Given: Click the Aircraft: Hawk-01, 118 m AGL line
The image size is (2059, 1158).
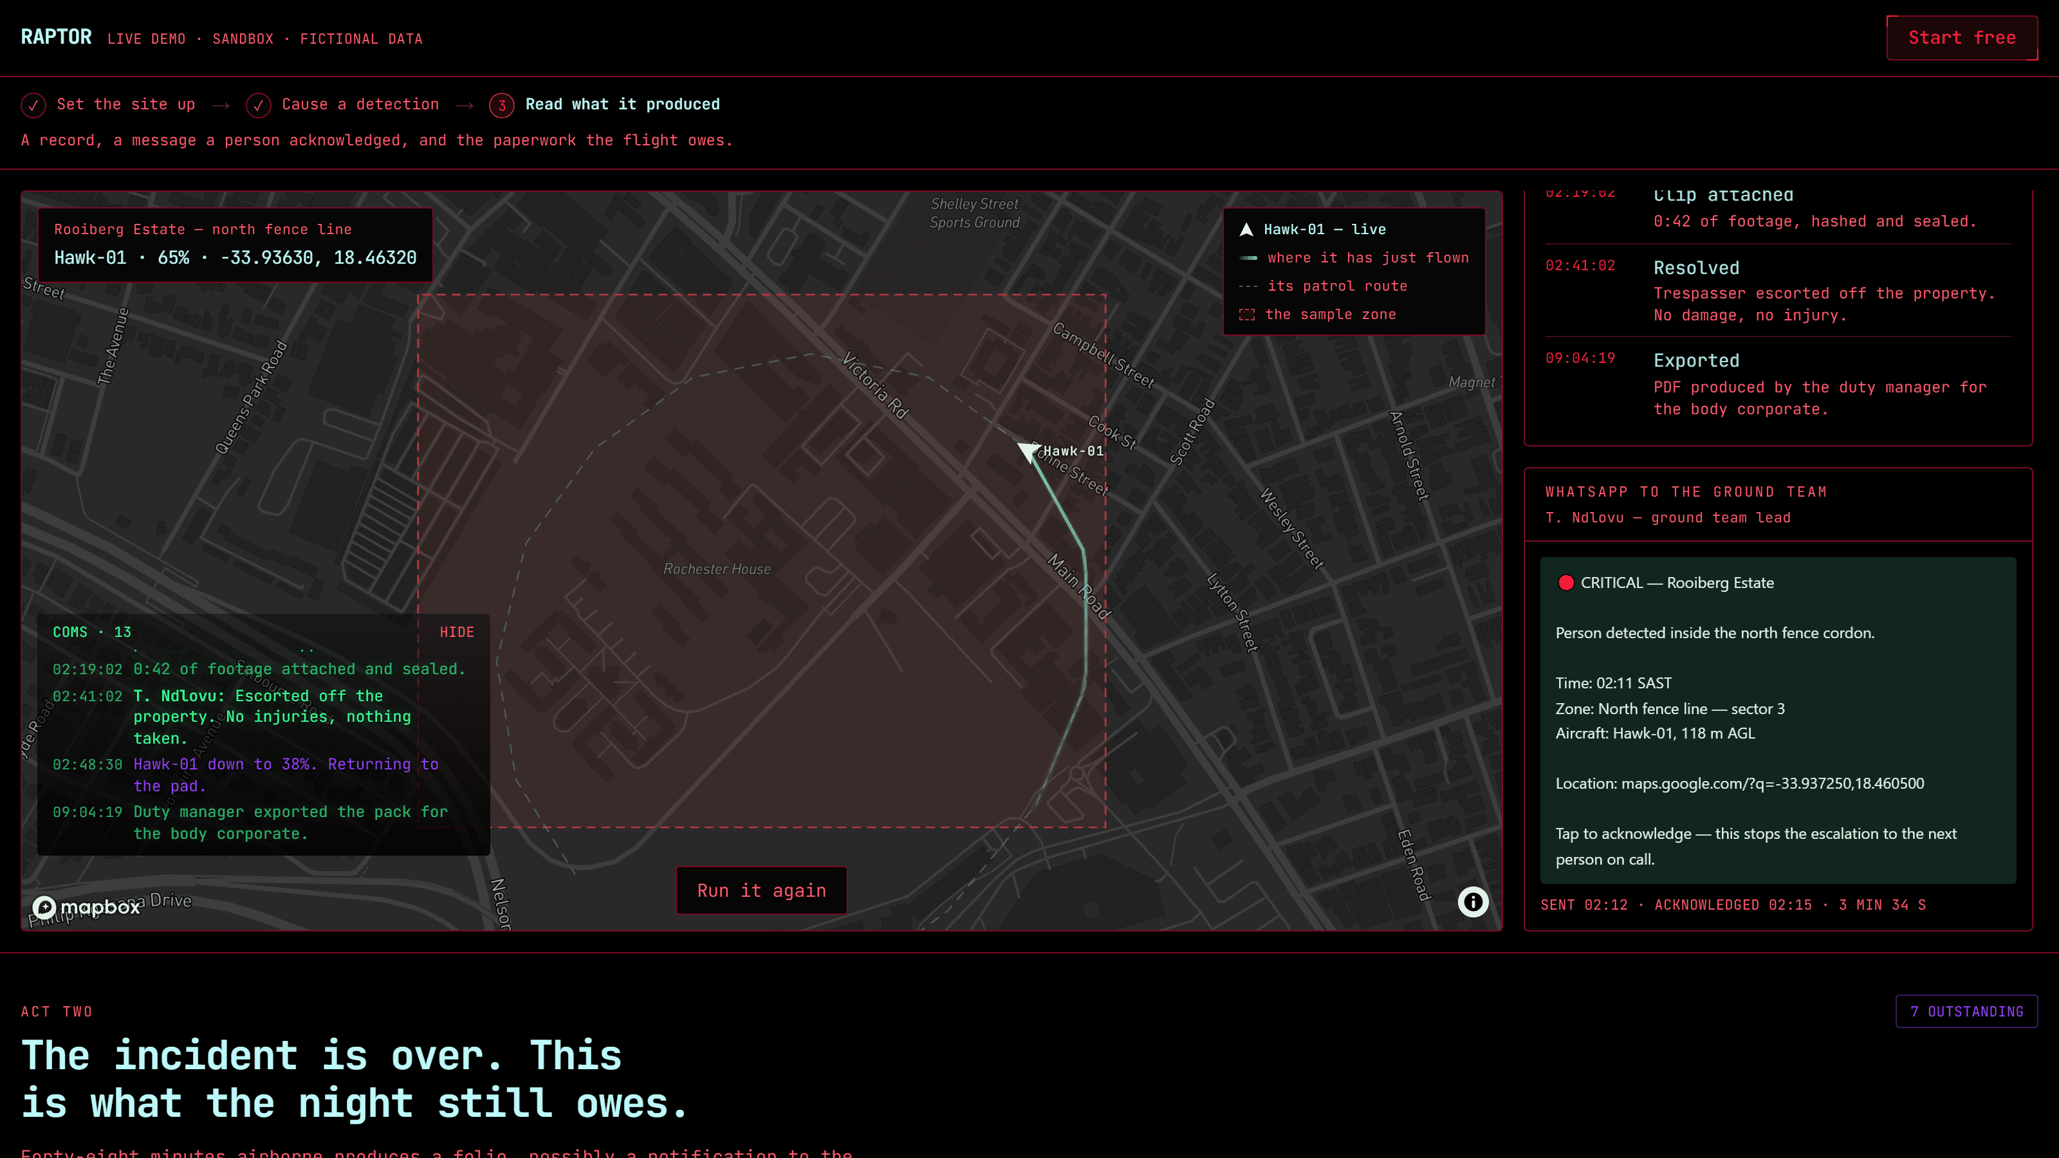Looking at the screenshot, I should [x=1654, y=733].
